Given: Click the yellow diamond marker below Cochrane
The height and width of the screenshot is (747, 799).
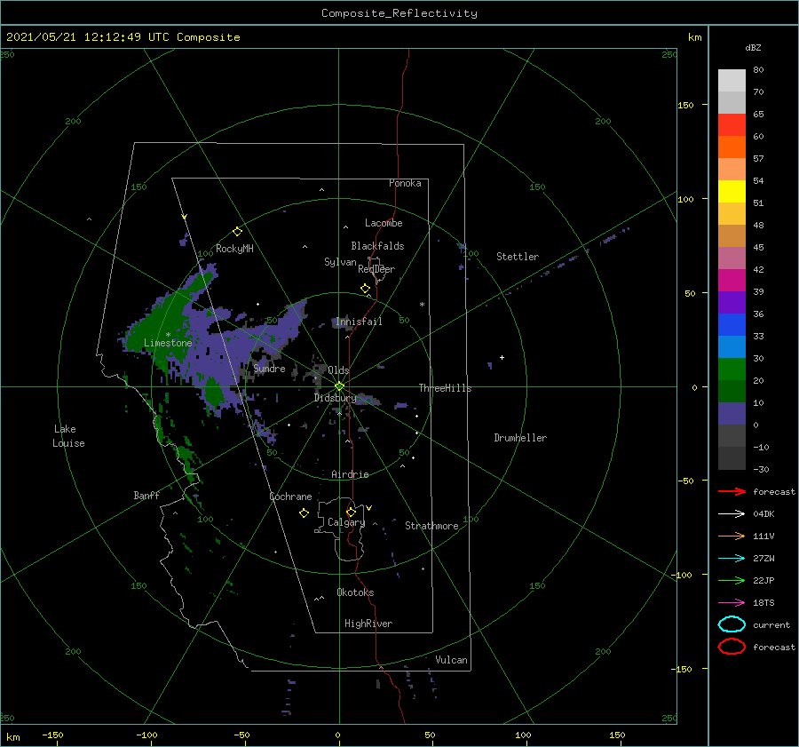Looking at the screenshot, I should coord(304,513).
